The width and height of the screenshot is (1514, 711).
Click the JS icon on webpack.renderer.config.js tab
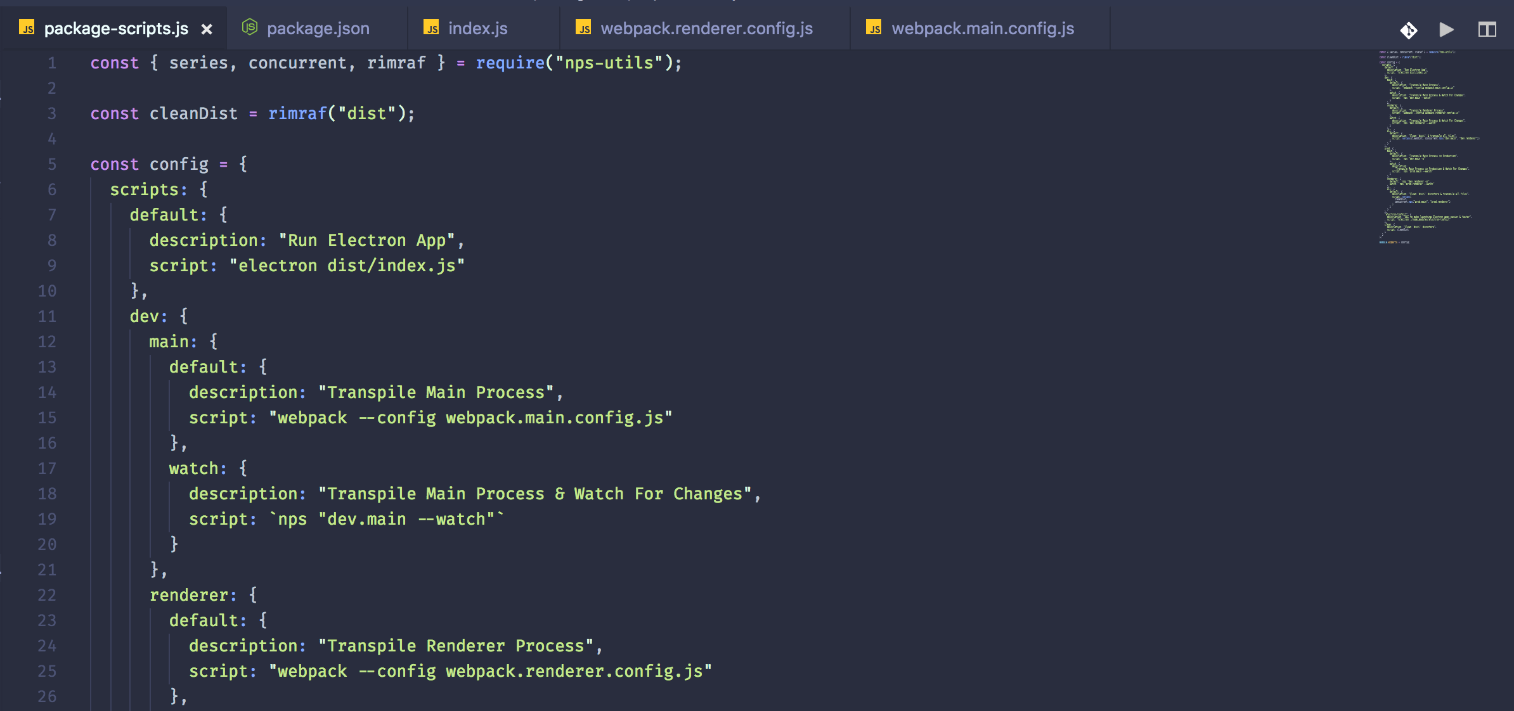(585, 27)
